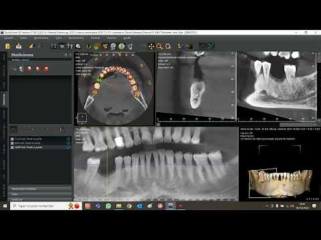Viewport: 321px width, 240px height.
Task: Select the orange brush tool icon
Action: click(x=31, y=46)
